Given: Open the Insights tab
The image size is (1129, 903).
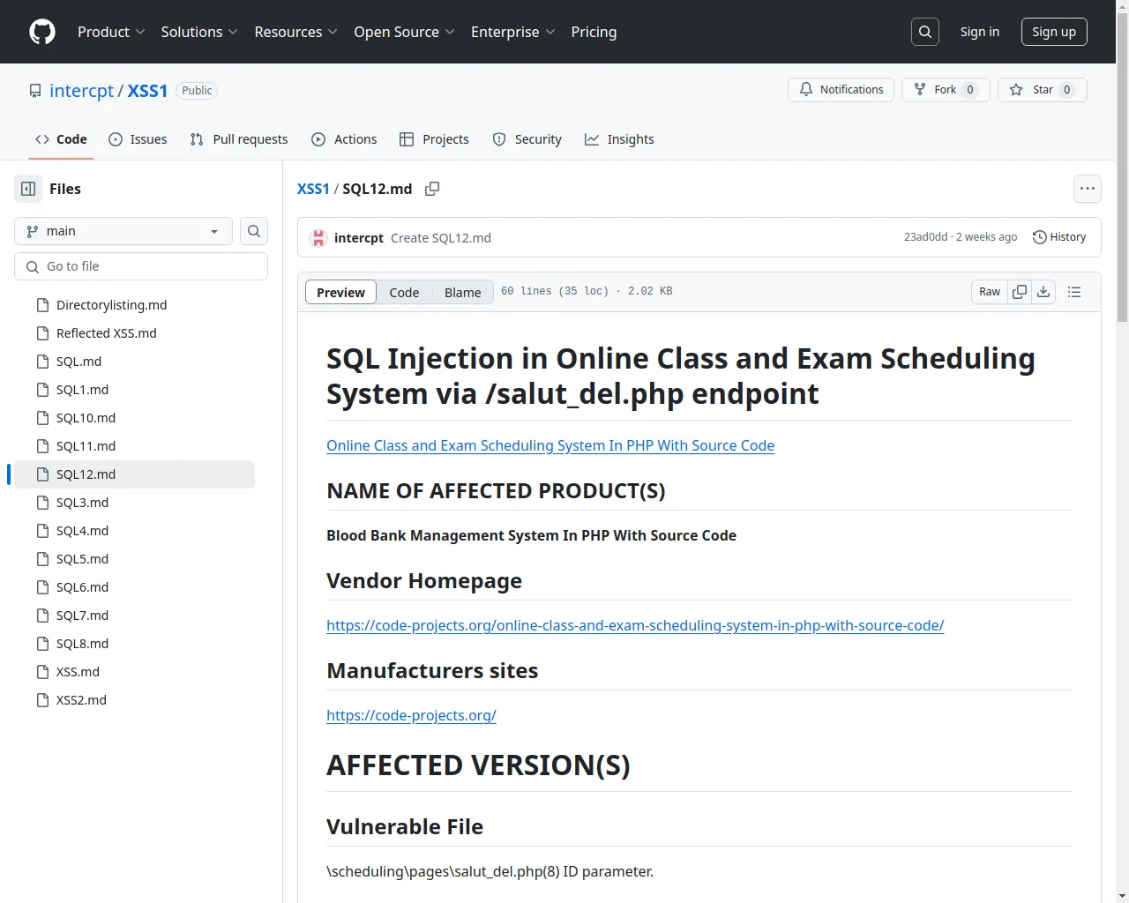Looking at the screenshot, I should click(x=619, y=139).
